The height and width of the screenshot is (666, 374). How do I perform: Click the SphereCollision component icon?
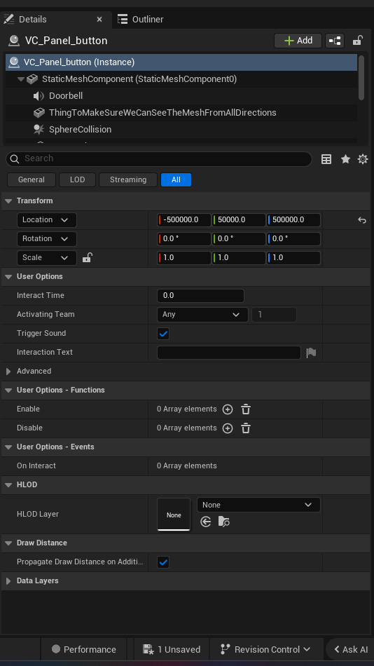pos(39,130)
